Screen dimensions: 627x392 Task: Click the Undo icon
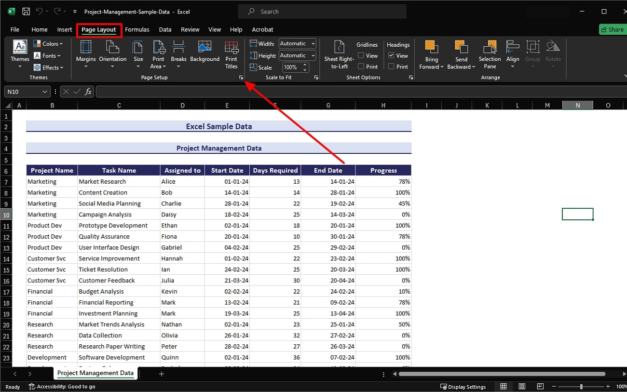pos(40,11)
